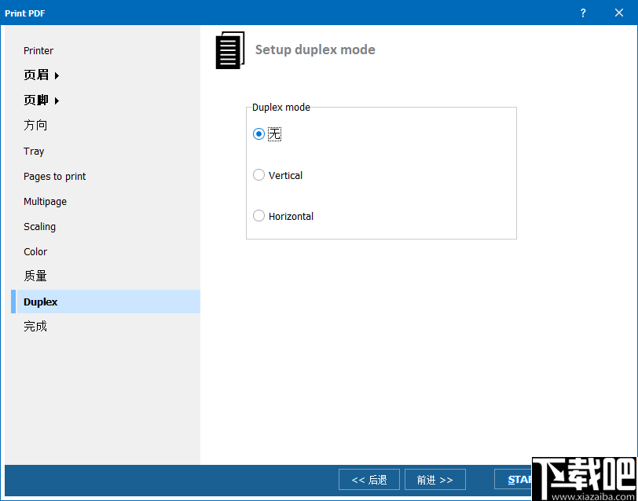Image resolution: width=638 pixels, height=501 pixels.
Task: Select the Duplex sidebar entry
Action: coord(40,302)
